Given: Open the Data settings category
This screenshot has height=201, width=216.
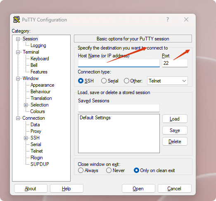Looking at the screenshot, I should pyautogui.click(x=35, y=125).
